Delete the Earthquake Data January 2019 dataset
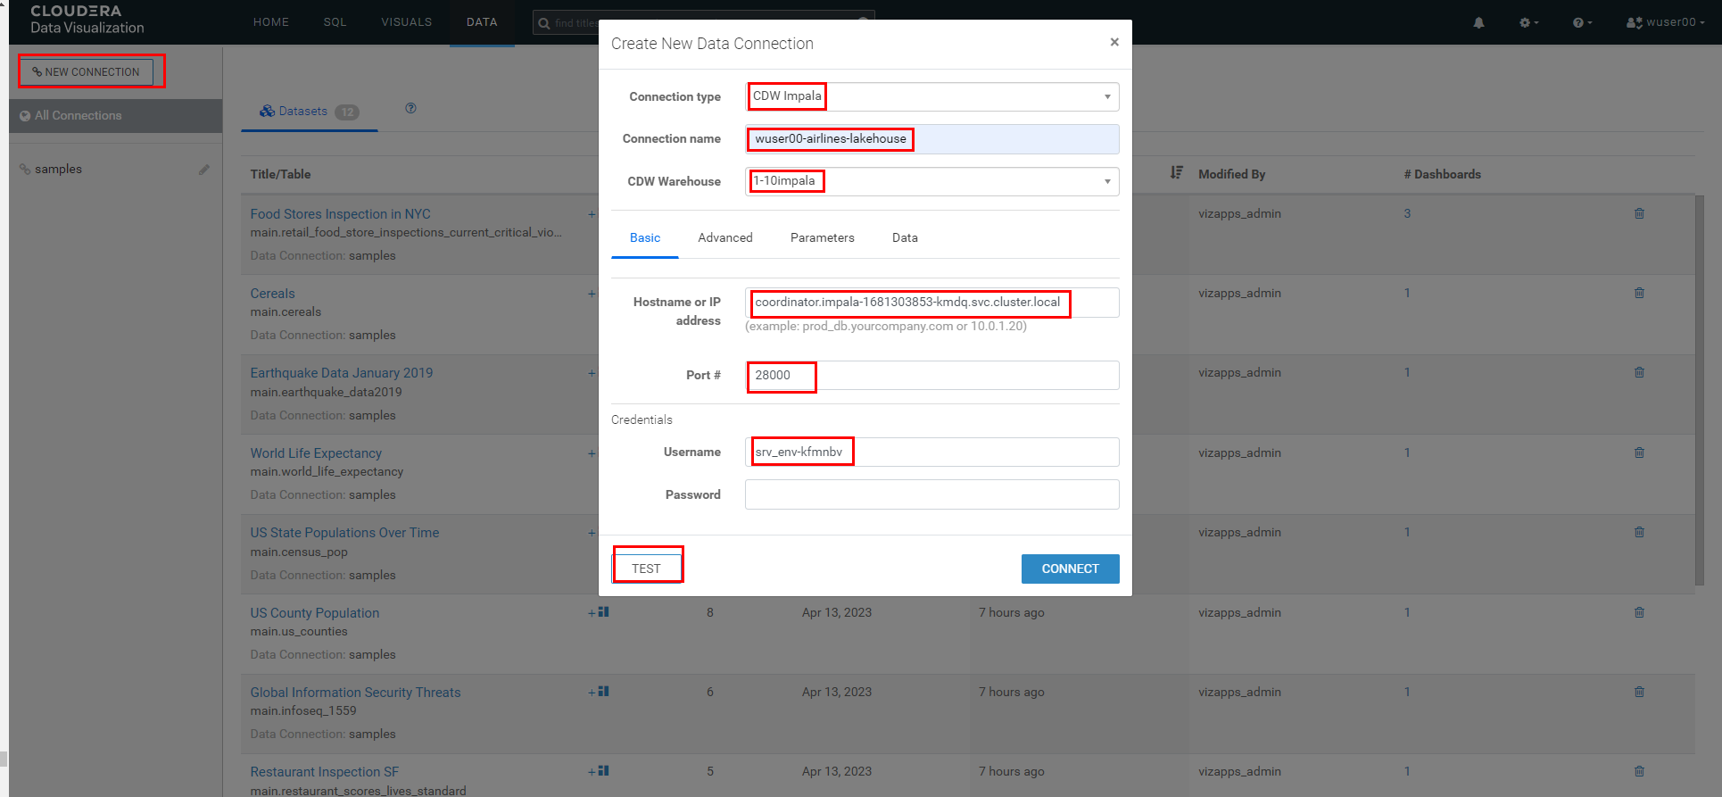The width and height of the screenshot is (1722, 797). pyautogui.click(x=1639, y=372)
